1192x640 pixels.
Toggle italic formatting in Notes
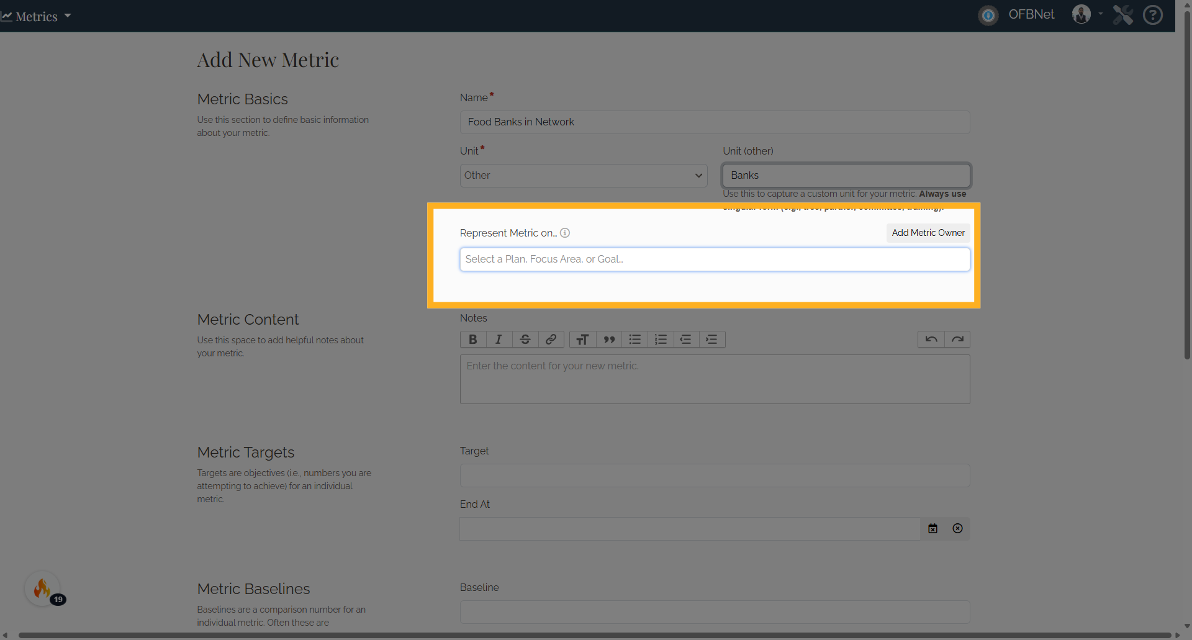point(499,340)
